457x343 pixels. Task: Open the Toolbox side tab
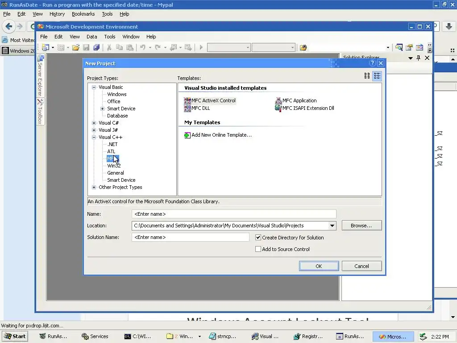[x=40, y=111]
